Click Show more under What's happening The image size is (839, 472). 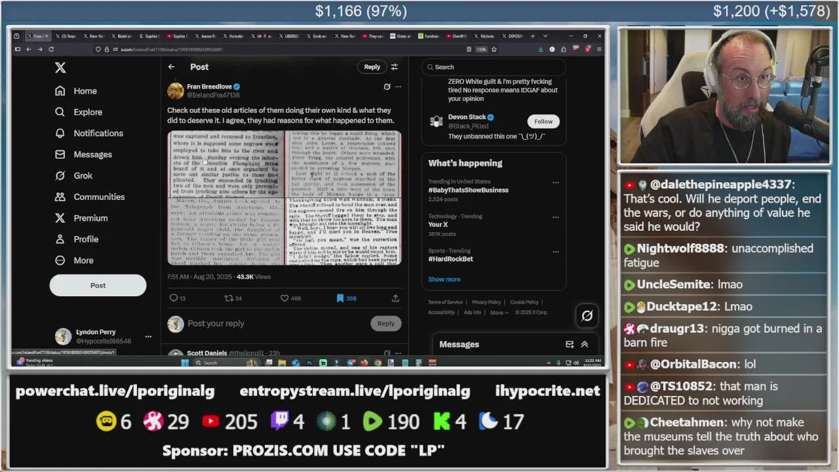click(x=444, y=279)
